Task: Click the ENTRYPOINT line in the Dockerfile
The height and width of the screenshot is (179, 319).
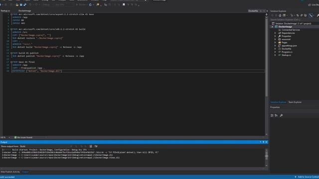Action: (x=37, y=71)
